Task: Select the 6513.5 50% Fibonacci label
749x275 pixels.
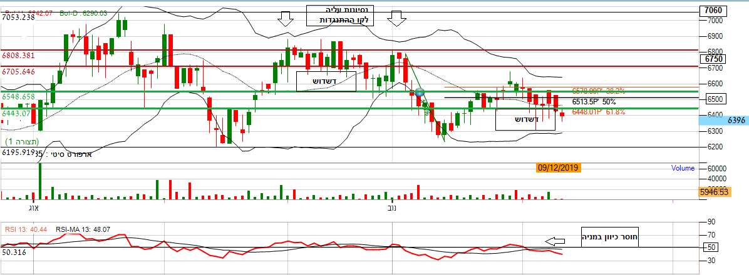Action: (x=594, y=101)
